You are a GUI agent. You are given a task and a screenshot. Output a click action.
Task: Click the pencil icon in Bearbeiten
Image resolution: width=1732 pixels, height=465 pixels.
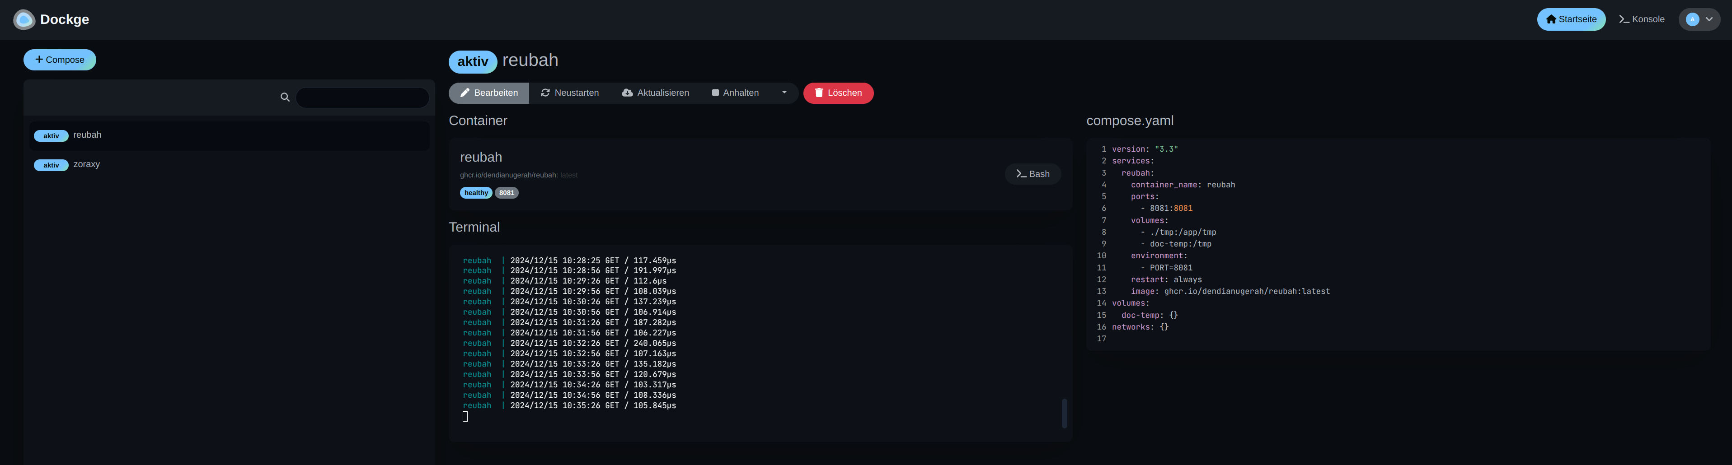click(465, 93)
